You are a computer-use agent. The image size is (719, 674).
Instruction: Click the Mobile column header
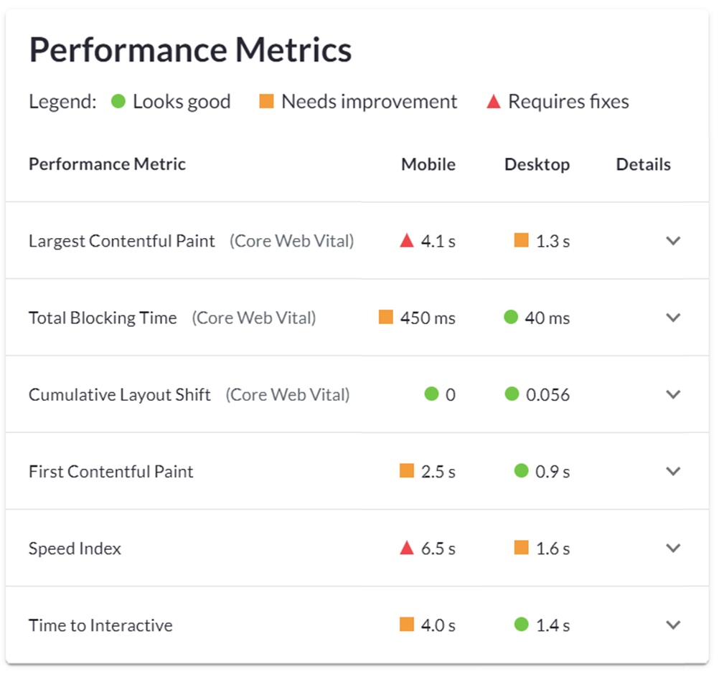tap(428, 164)
